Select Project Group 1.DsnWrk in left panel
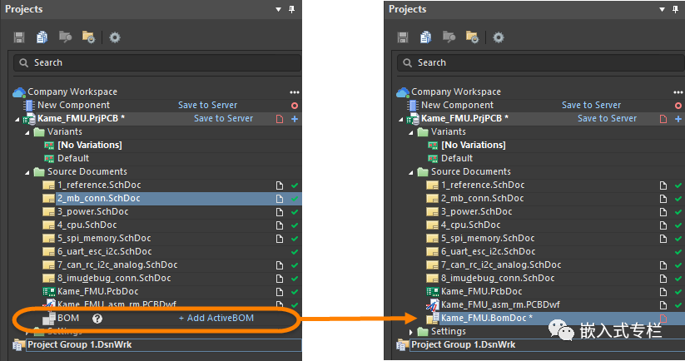Viewport: 685px width, 361px height. pyautogui.click(x=80, y=345)
